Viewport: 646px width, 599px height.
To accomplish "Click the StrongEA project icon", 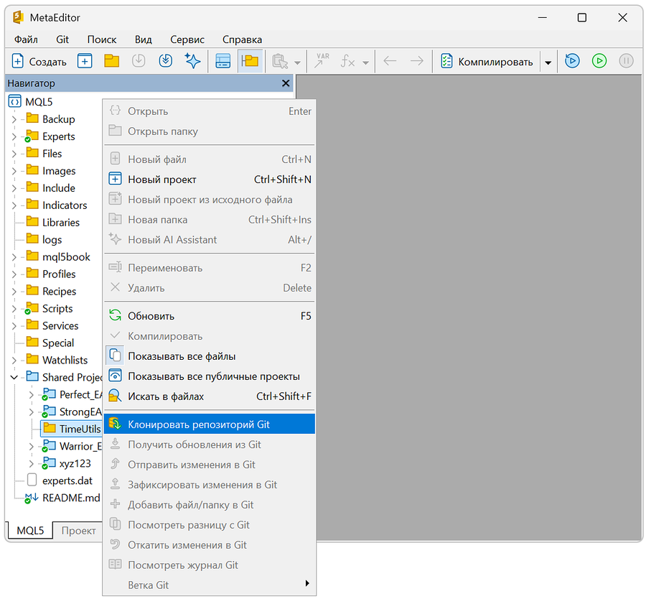I will point(49,412).
